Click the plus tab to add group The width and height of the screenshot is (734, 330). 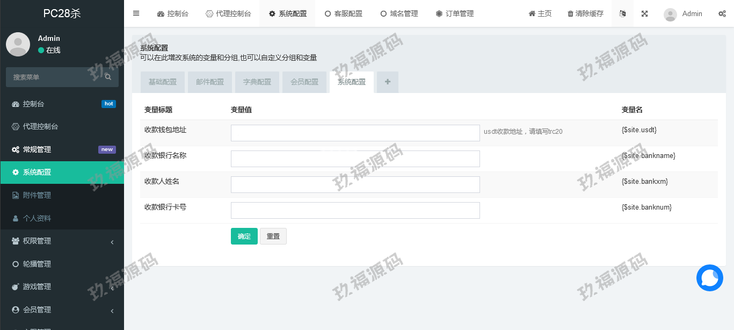pos(387,82)
